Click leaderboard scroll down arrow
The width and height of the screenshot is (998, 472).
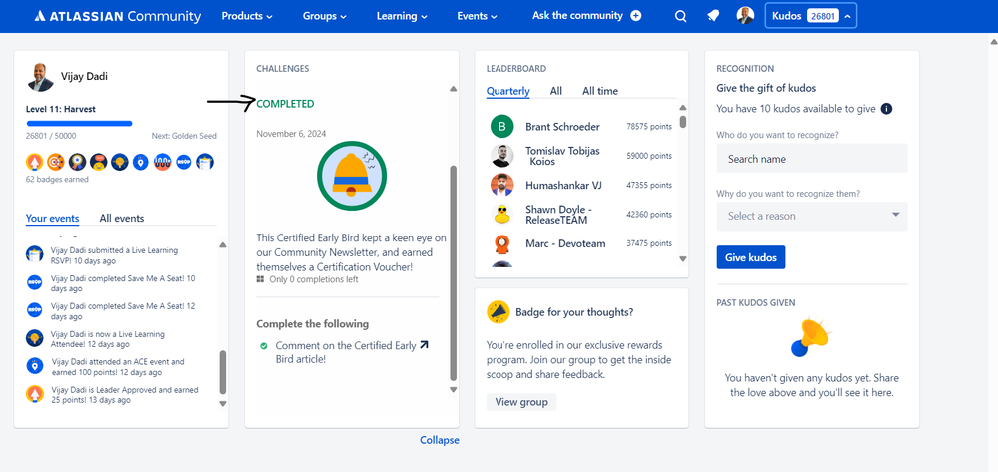pos(683,258)
